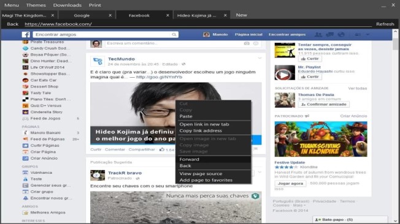Click the Refresh button

pyautogui.click(x=385, y=24)
